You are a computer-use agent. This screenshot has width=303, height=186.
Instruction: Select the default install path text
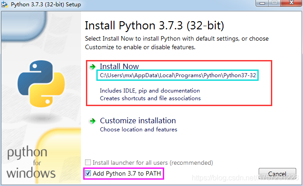click(178, 75)
